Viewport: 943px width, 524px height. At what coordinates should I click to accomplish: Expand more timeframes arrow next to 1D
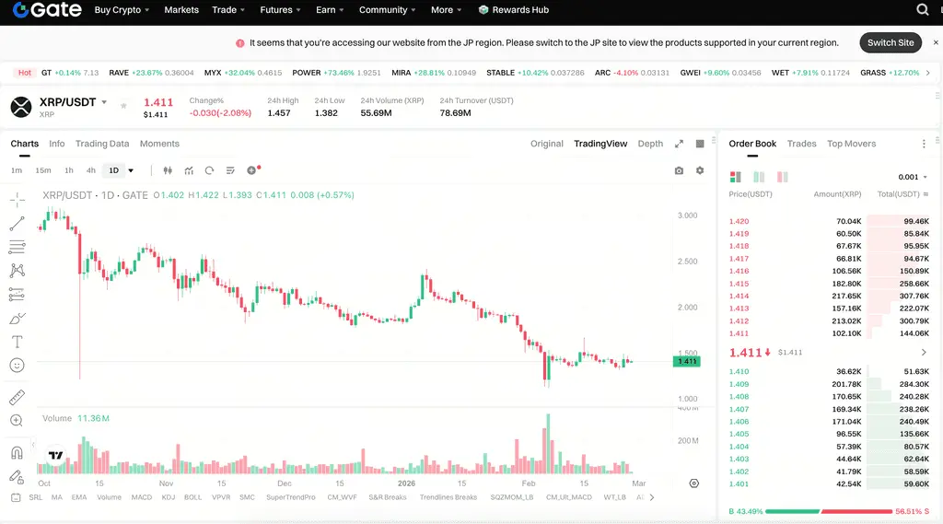[x=131, y=171]
